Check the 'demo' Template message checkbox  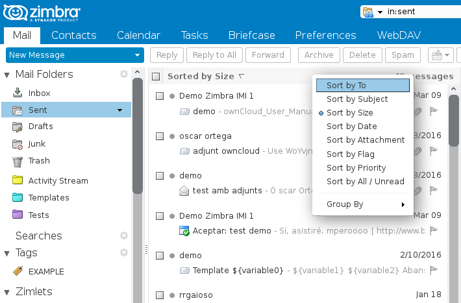[x=160, y=256]
